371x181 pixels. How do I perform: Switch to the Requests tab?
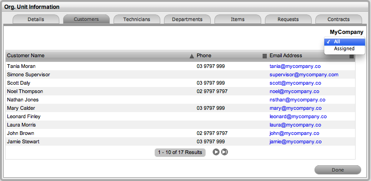(x=288, y=20)
